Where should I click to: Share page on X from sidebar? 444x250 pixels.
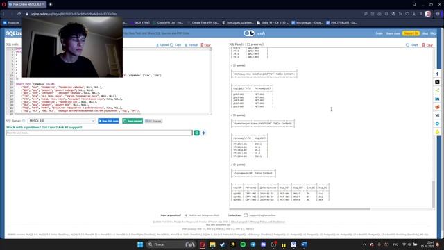pyautogui.click(x=437, y=82)
